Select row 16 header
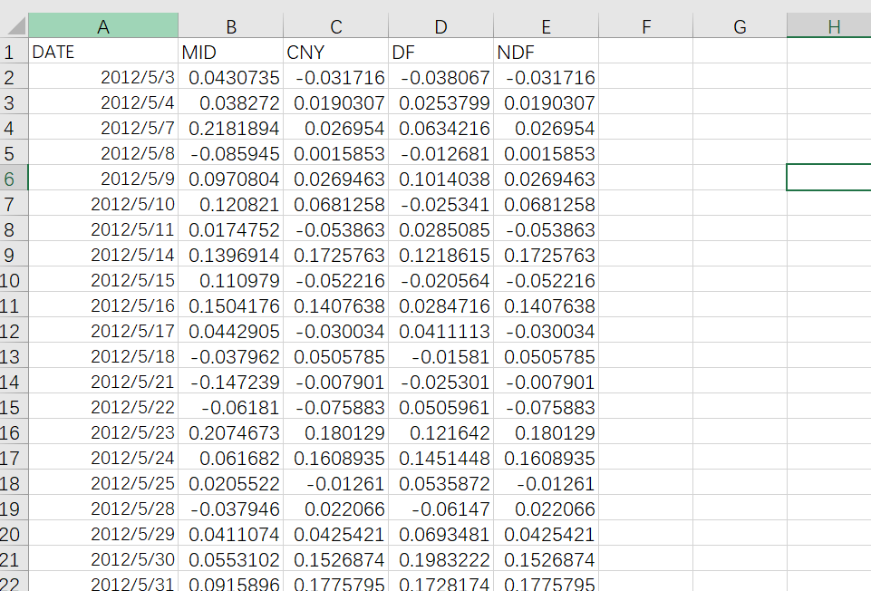Viewport: 871px width, 591px height. (x=14, y=431)
